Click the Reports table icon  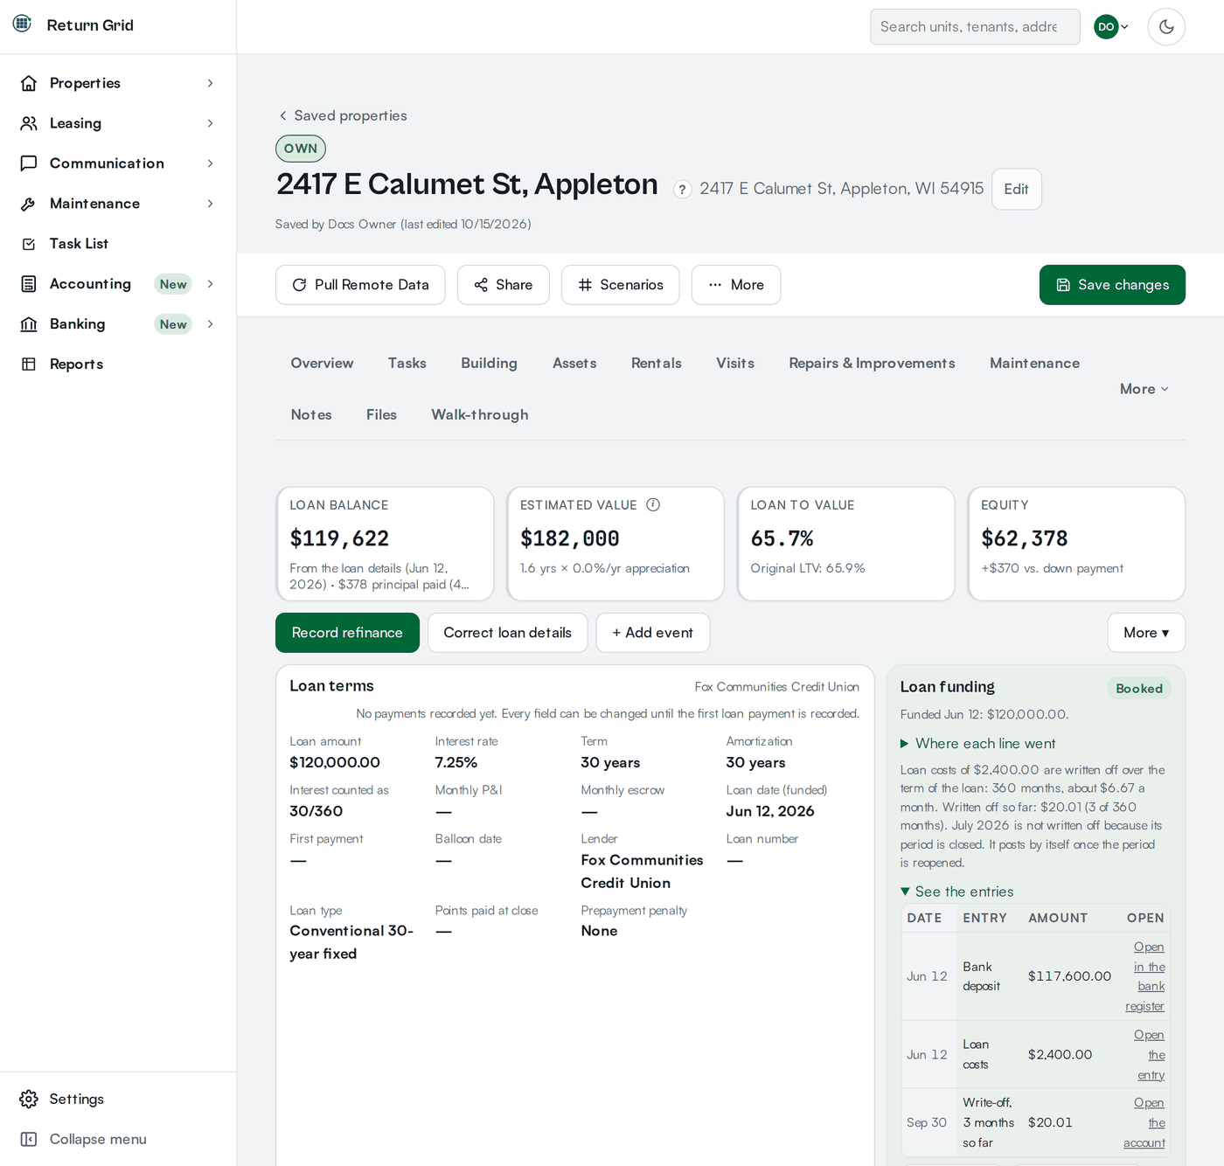(x=29, y=364)
